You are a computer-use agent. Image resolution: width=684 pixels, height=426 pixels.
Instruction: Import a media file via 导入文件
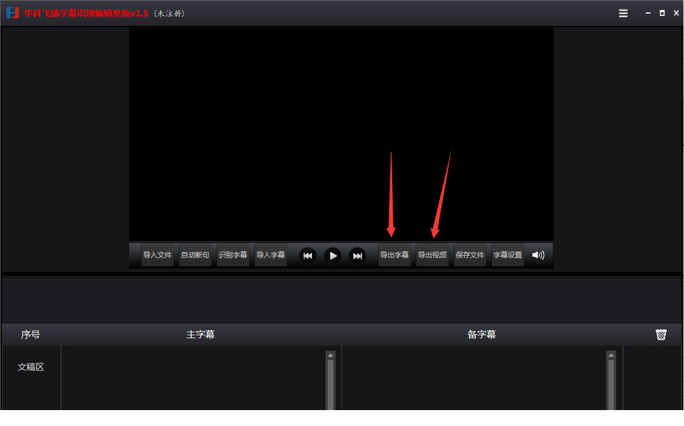coord(157,255)
